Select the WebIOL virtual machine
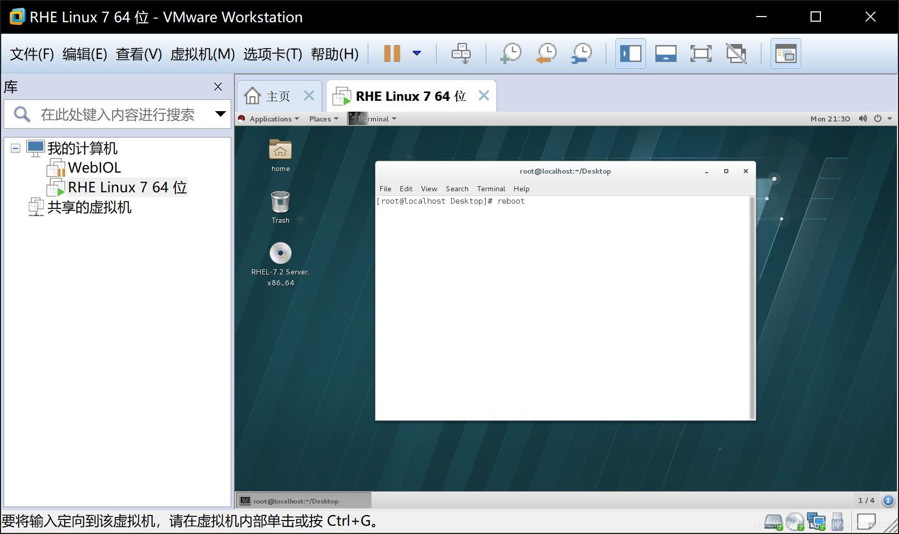The image size is (899, 534). [x=94, y=167]
